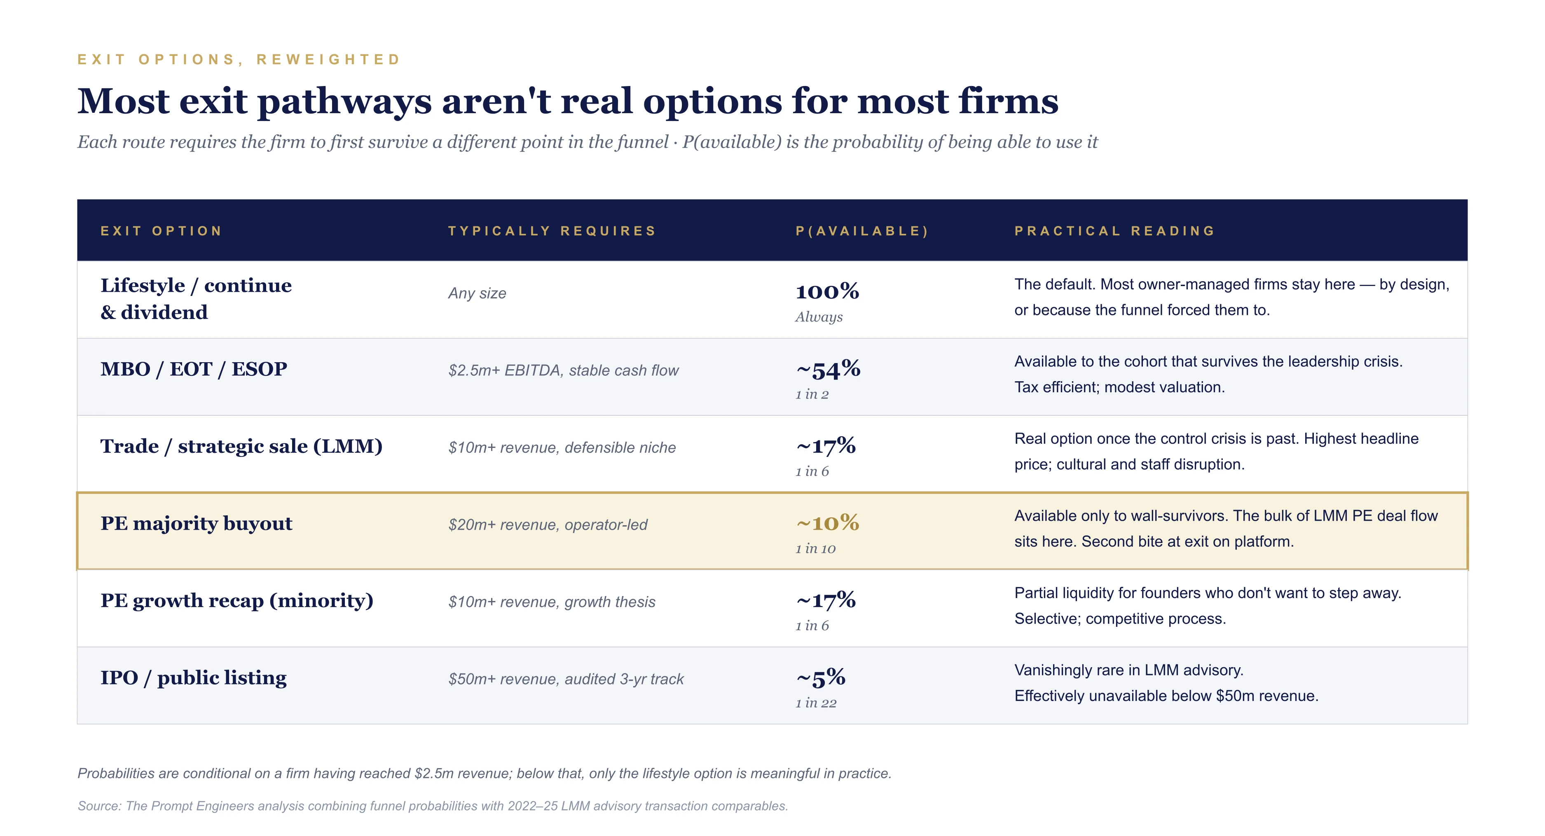Screen dimensions: 1545x836
Task: Select the IPO / public listing row title
Action: tap(193, 678)
